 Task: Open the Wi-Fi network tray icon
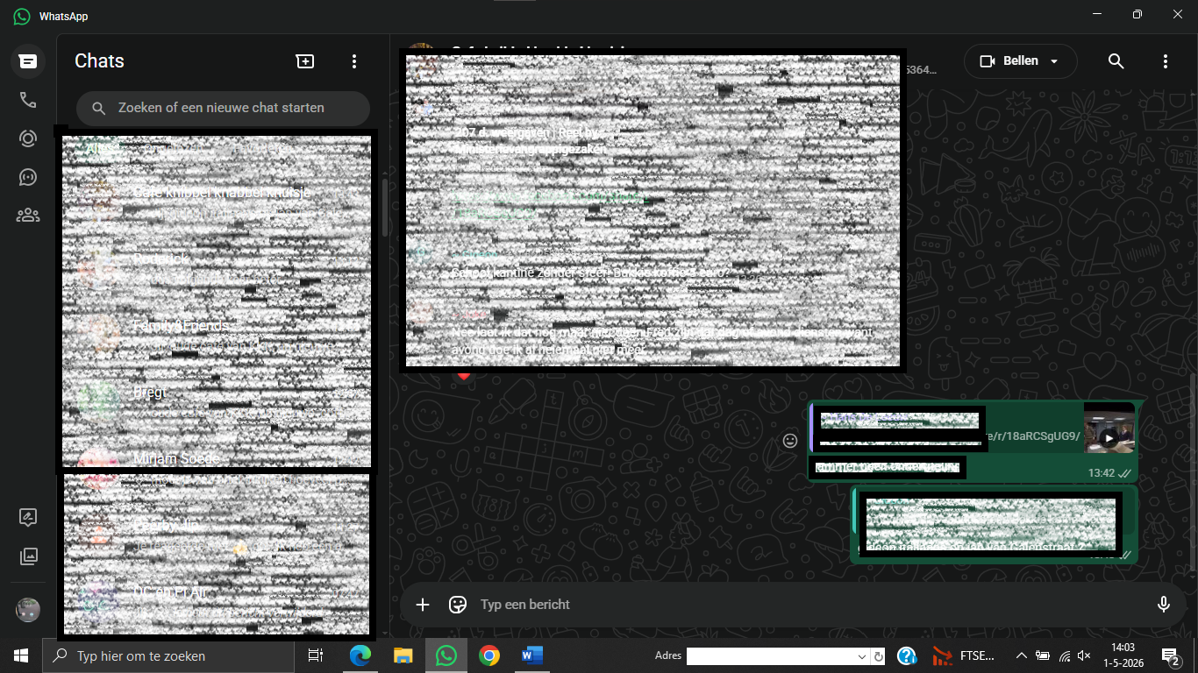1065,655
